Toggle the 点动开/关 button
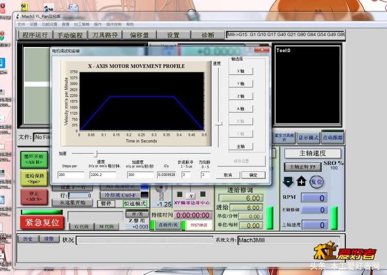Screen dimensions: 387x275 coord(168,225)
